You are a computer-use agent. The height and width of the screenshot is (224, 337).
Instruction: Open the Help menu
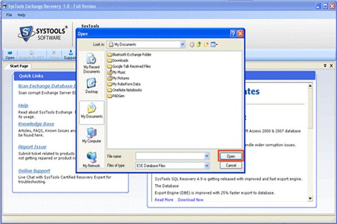pos(21,15)
